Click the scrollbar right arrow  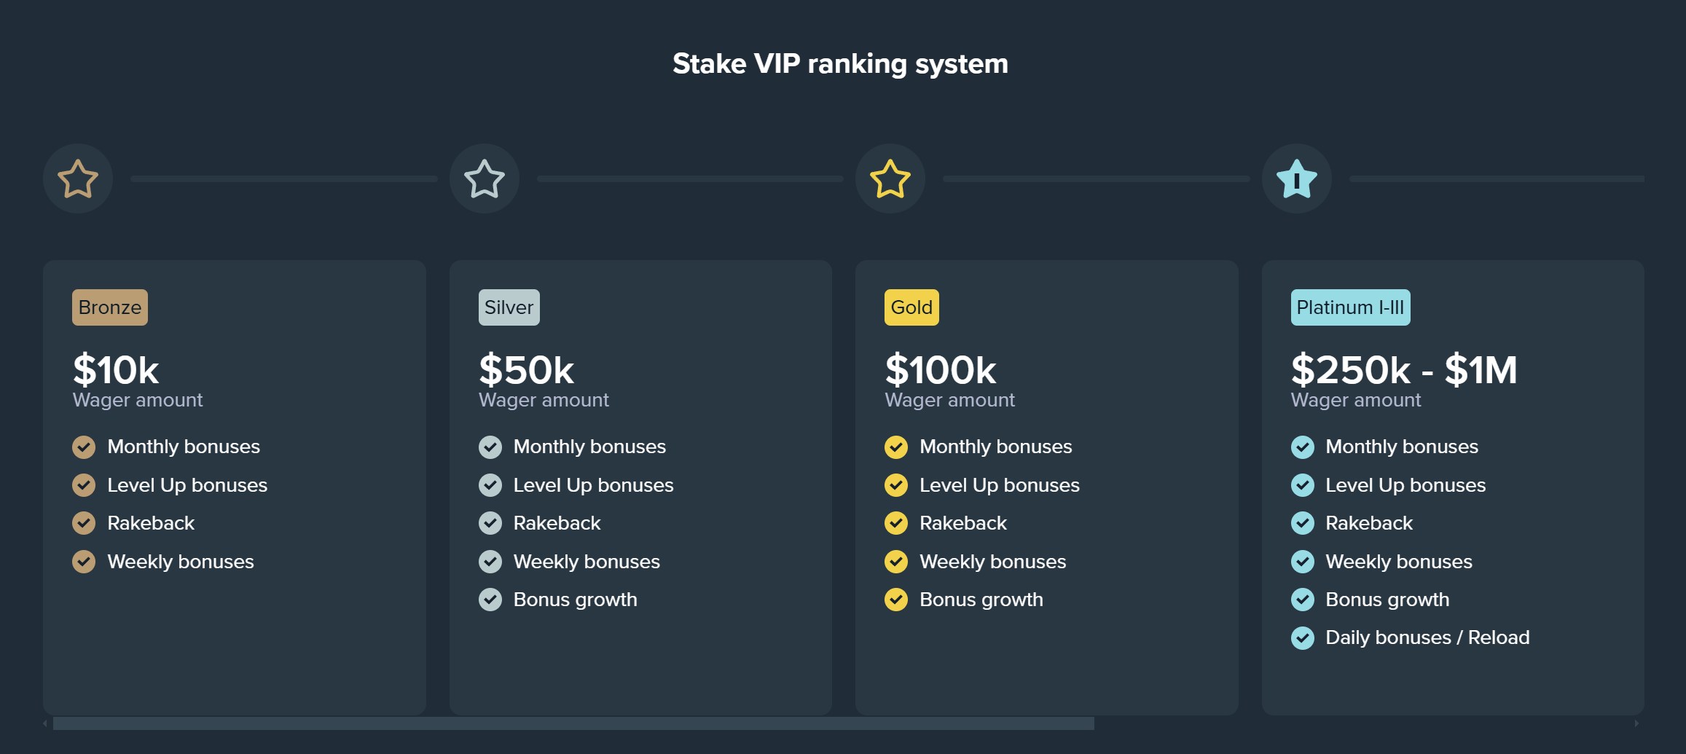(1636, 723)
